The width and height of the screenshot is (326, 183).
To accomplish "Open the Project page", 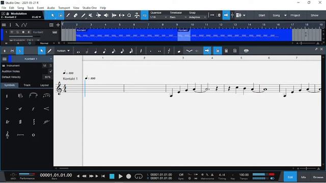I will 295,15.
